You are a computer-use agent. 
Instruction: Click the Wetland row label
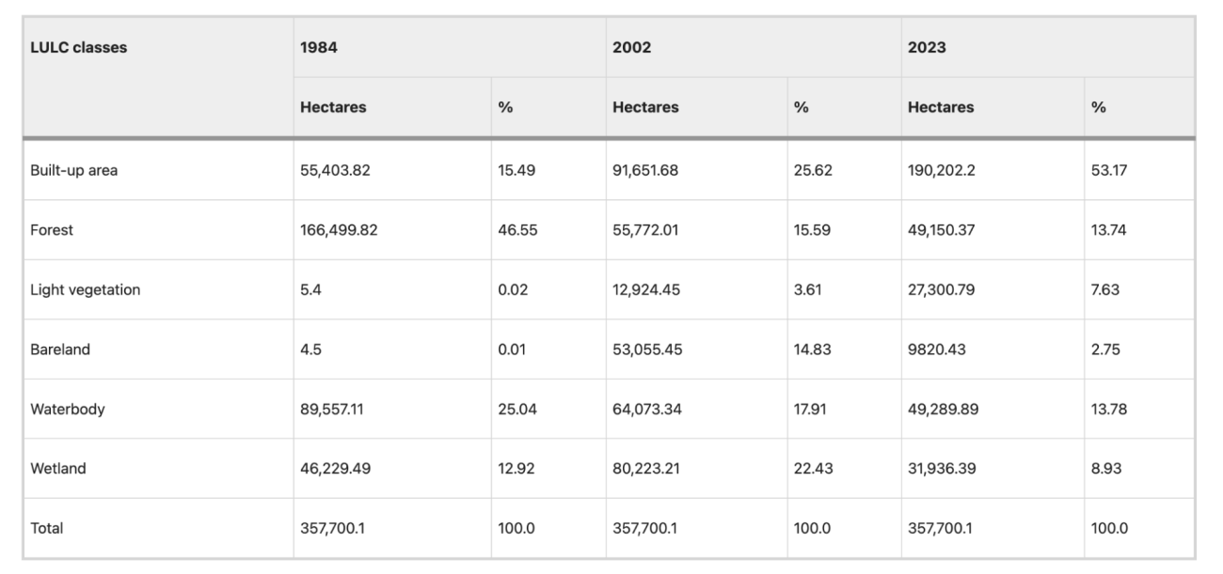tap(57, 469)
